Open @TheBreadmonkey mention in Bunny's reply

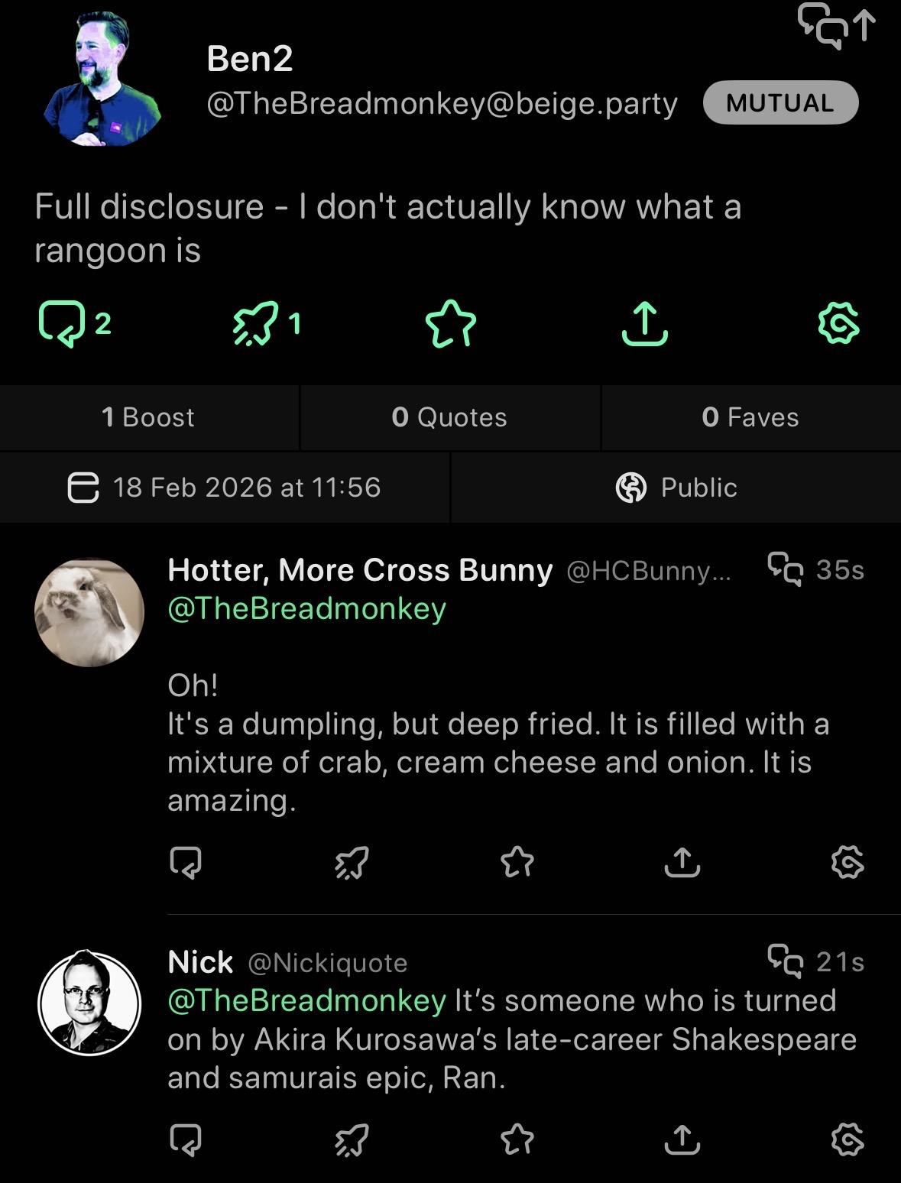(x=306, y=609)
